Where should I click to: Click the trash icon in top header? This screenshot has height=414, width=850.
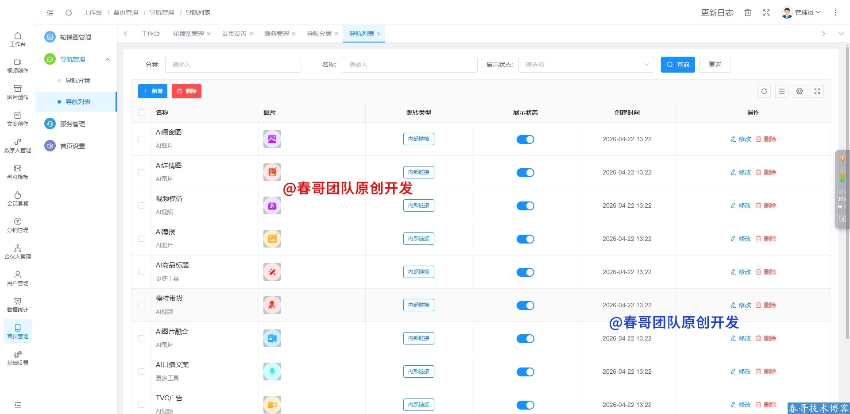[748, 12]
